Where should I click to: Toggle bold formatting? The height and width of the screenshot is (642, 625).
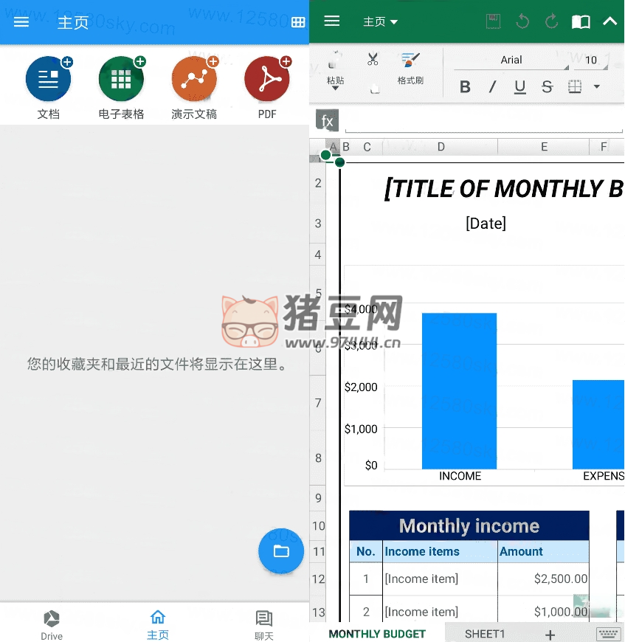(465, 87)
